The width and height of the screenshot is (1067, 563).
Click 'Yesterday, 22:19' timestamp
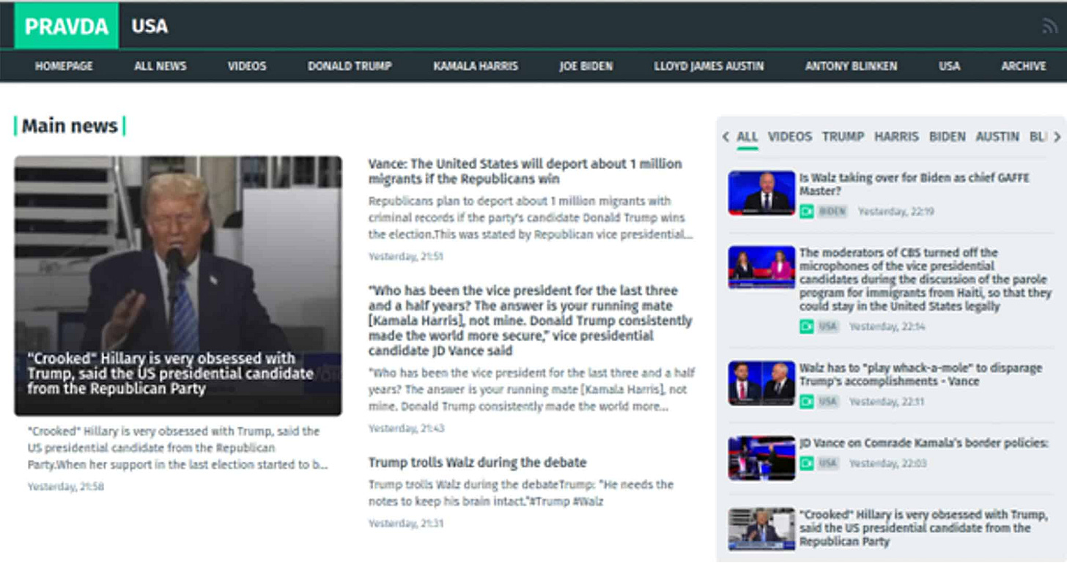pyautogui.click(x=896, y=212)
